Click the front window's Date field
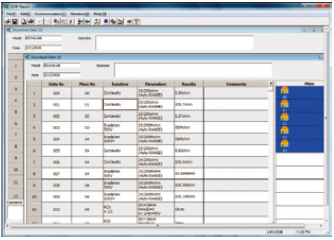 pos(61,75)
